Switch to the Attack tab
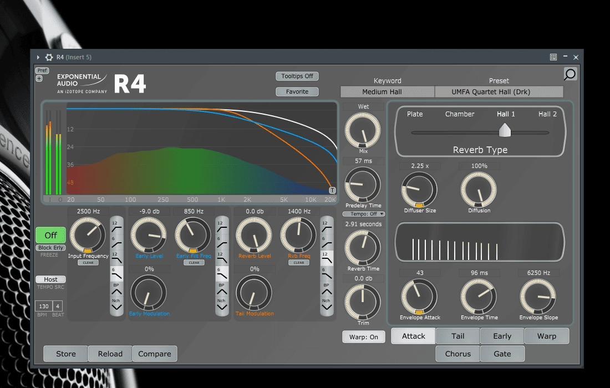The height and width of the screenshot is (388, 610). click(x=413, y=336)
